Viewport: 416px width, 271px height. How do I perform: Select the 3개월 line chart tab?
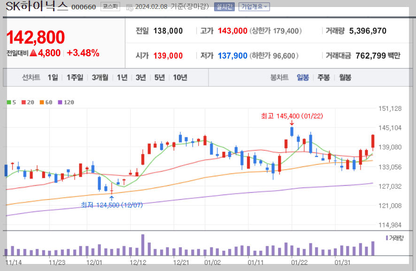(x=100, y=78)
